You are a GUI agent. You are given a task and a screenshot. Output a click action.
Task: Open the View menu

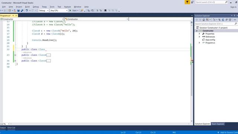pos(11,7)
